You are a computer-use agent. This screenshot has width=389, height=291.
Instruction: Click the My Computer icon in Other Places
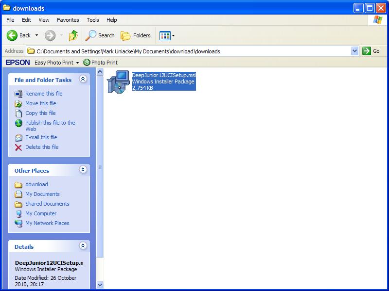click(18, 213)
